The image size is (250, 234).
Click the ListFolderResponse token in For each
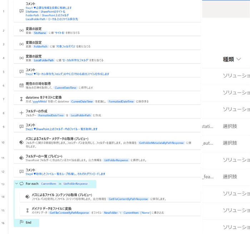(x=75, y=184)
